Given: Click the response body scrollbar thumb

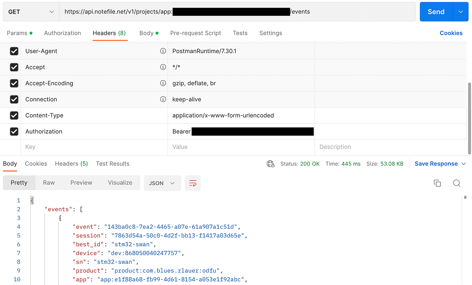Looking at the screenshot, I should [x=465, y=197].
